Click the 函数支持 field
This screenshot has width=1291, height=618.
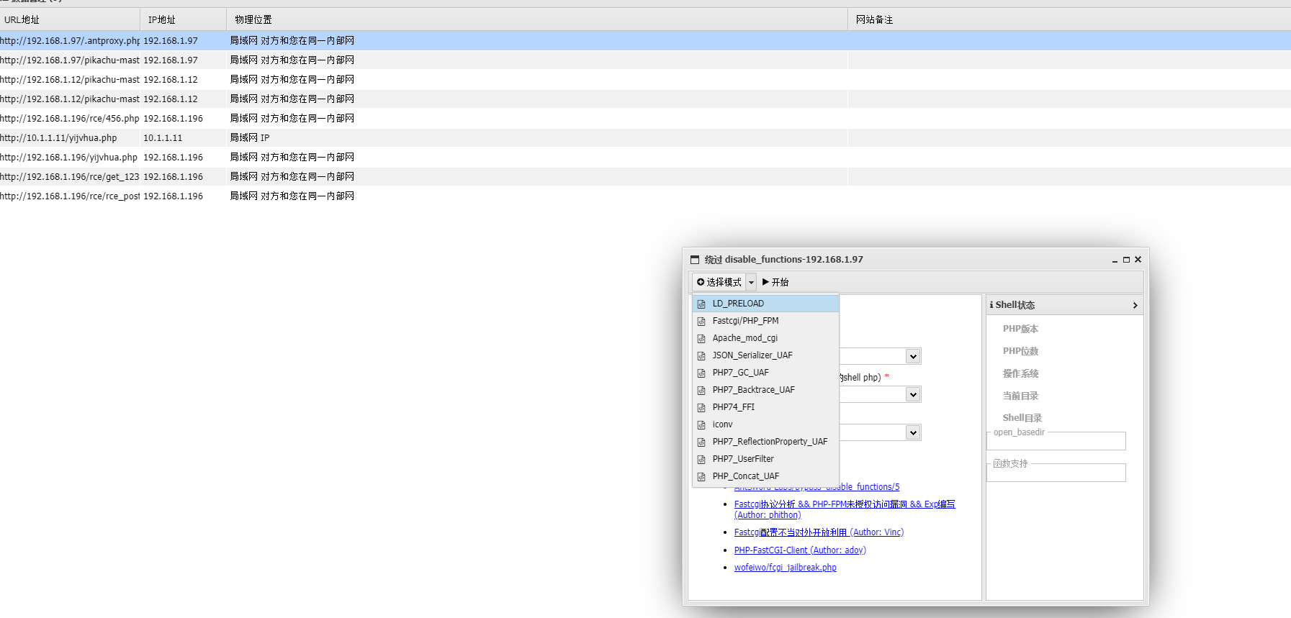[x=1057, y=473]
